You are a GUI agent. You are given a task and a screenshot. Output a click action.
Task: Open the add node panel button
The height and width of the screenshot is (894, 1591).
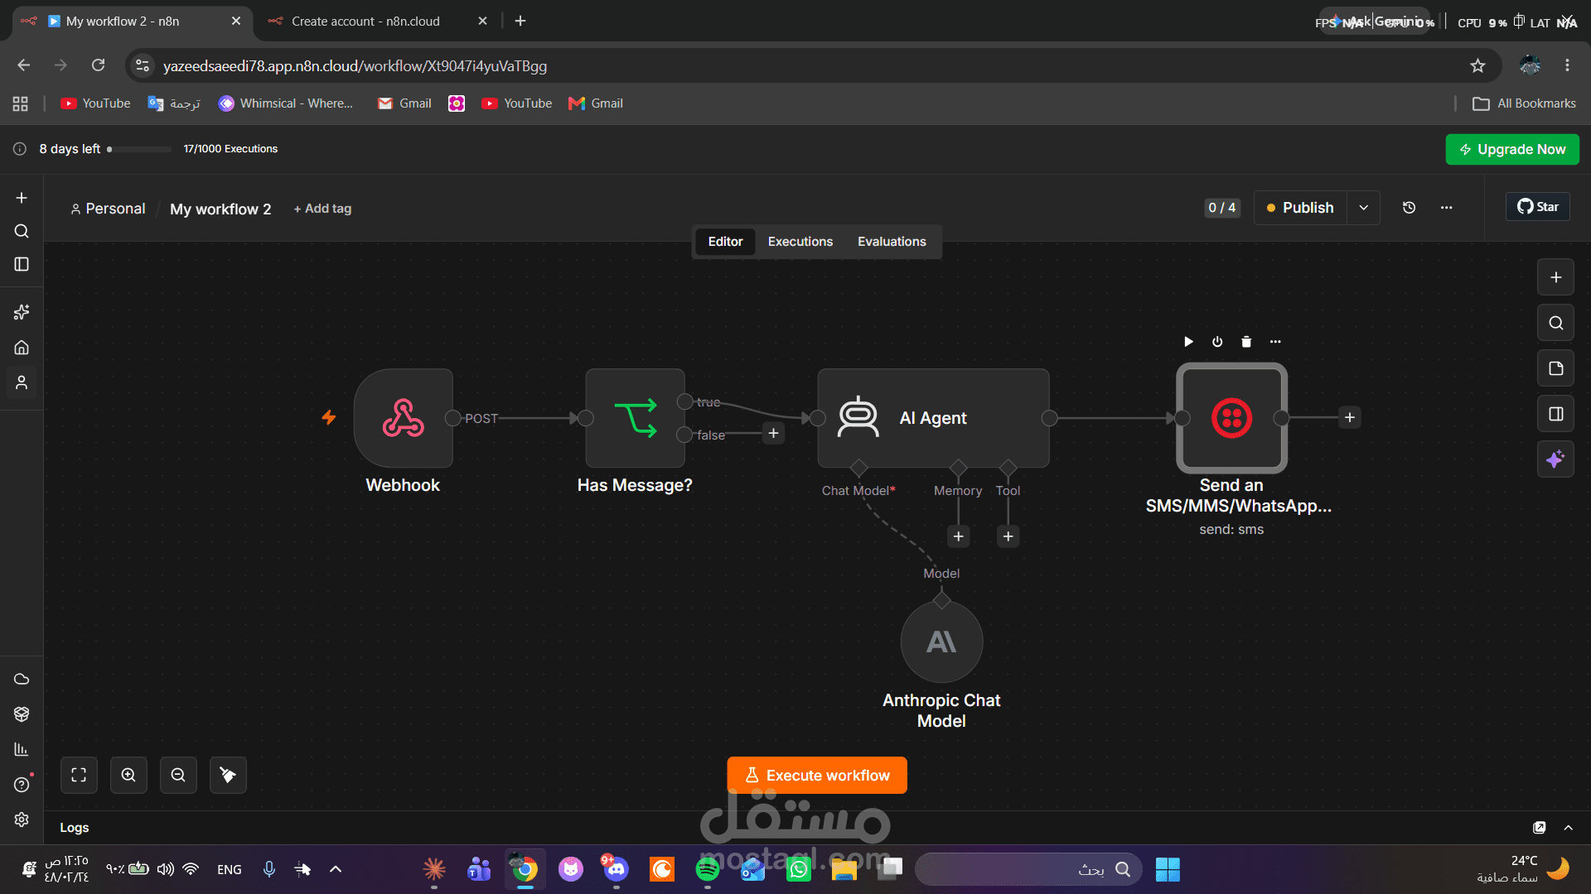pyautogui.click(x=1555, y=277)
